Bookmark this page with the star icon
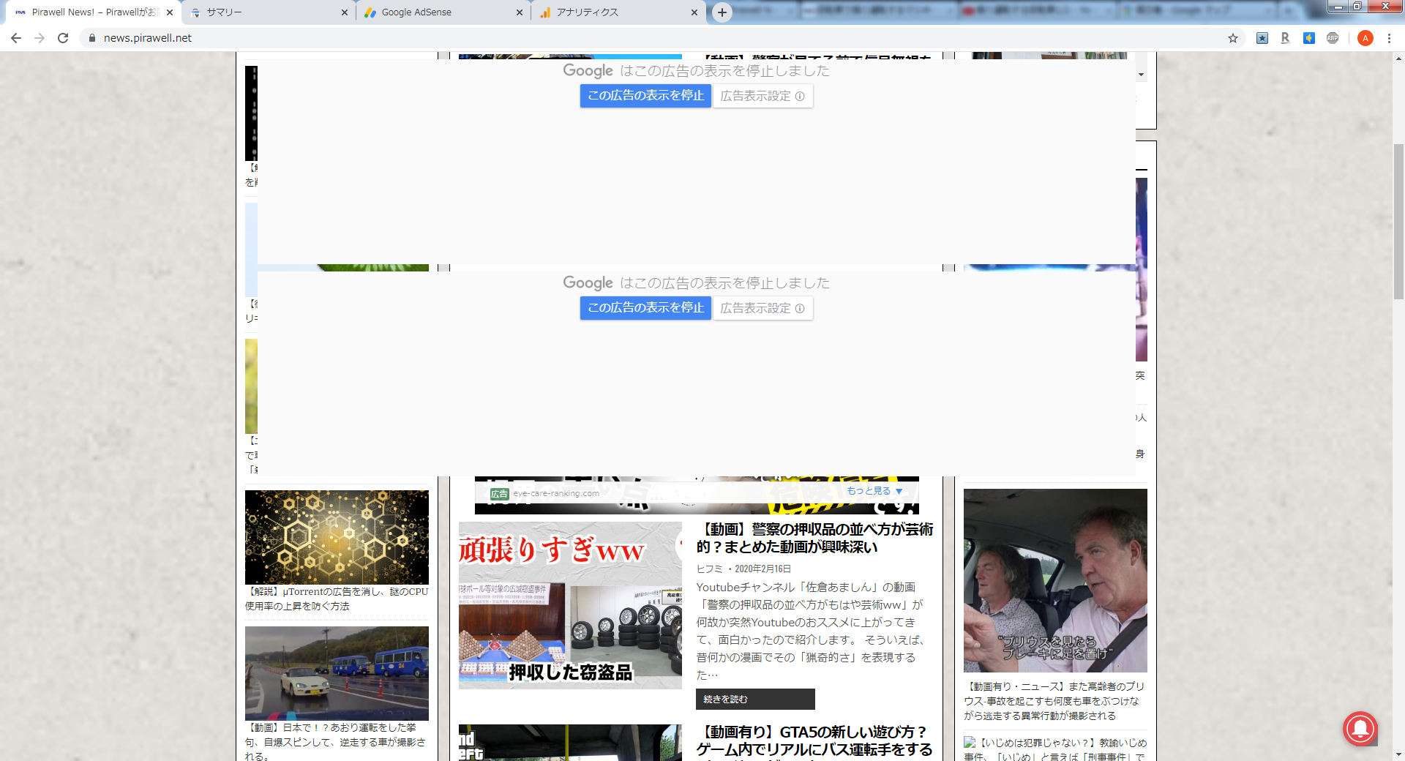This screenshot has width=1405, height=761. pyautogui.click(x=1233, y=38)
